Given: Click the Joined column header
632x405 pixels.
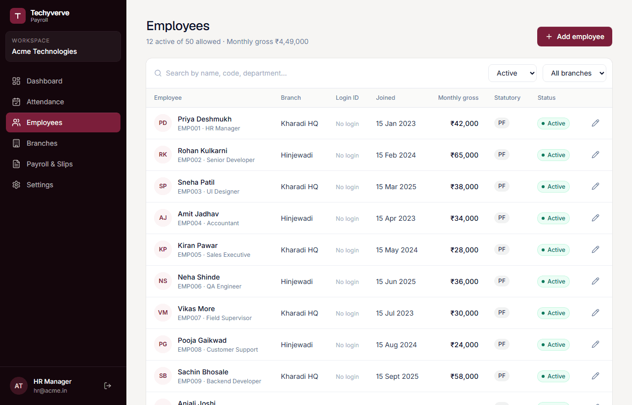Looking at the screenshot, I should pyautogui.click(x=386, y=98).
